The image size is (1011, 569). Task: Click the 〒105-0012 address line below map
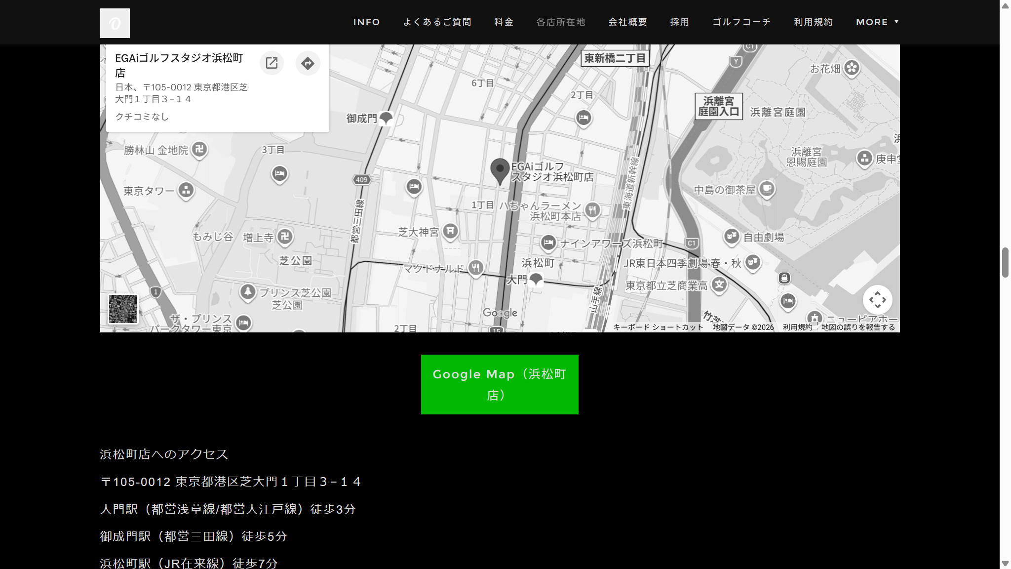point(231,482)
